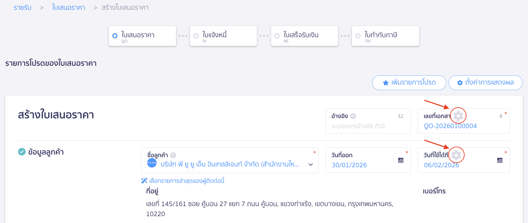Switch to the ใบแจ้งหนี้ IV step
528x223 pixels.
click(x=223, y=36)
